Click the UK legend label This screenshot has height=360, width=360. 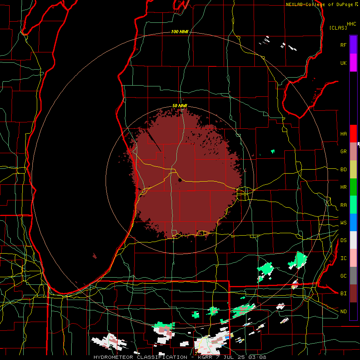[x=343, y=63]
